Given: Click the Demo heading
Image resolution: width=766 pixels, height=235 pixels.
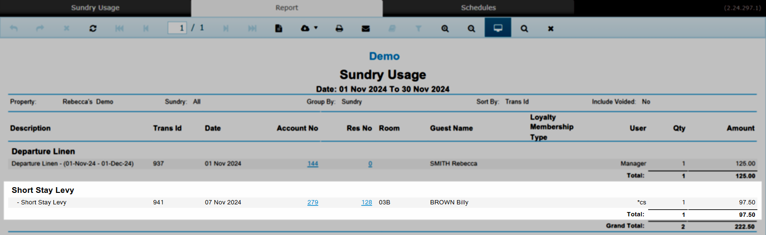Looking at the screenshot, I should pos(384,56).
